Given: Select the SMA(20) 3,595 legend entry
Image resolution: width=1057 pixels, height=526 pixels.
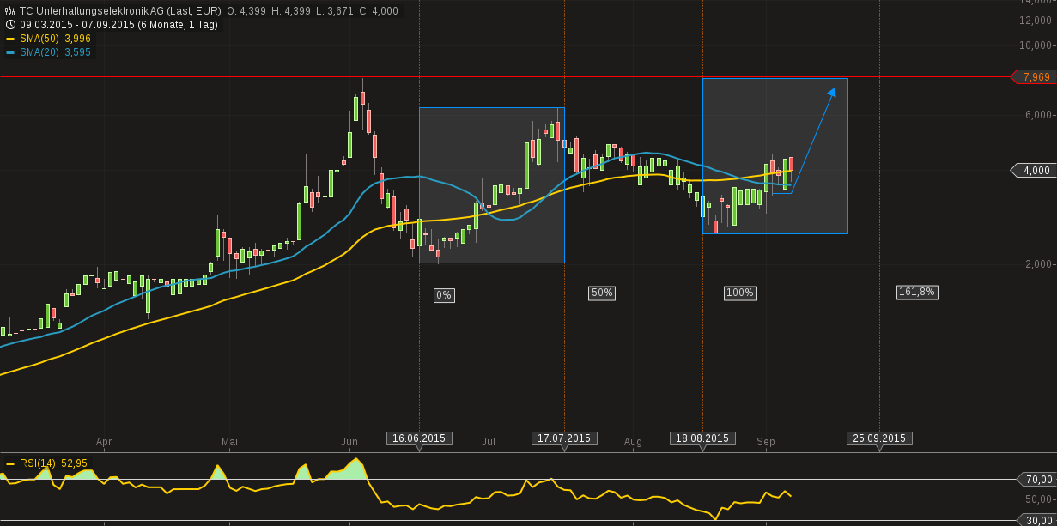Looking at the screenshot, I should pyautogui.click(x=56, y=52).
